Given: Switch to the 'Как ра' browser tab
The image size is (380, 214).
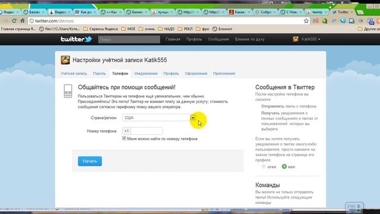Looking at the screenshot, I should [85, 12].
